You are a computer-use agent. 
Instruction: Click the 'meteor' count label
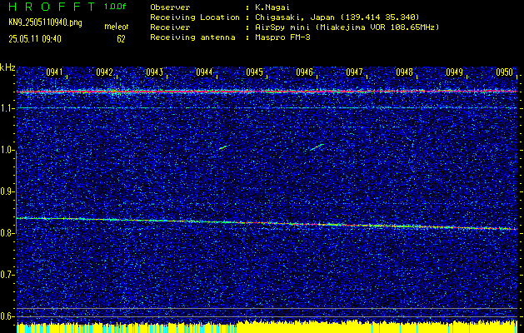pos(117,27)
